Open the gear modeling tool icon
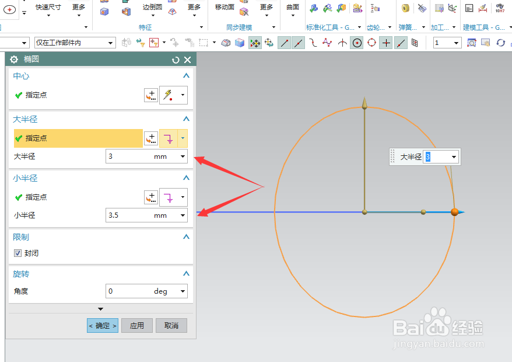 point(375,9)
